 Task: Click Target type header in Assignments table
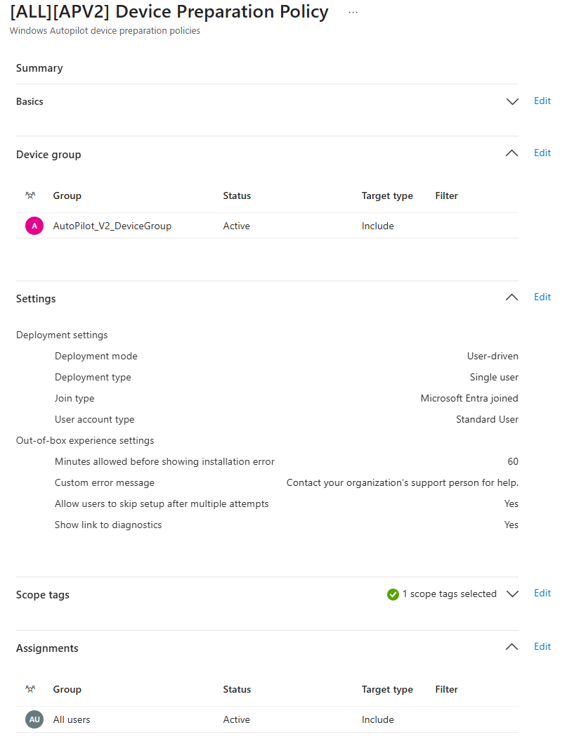pyautogui.click(x=387, y=689)
